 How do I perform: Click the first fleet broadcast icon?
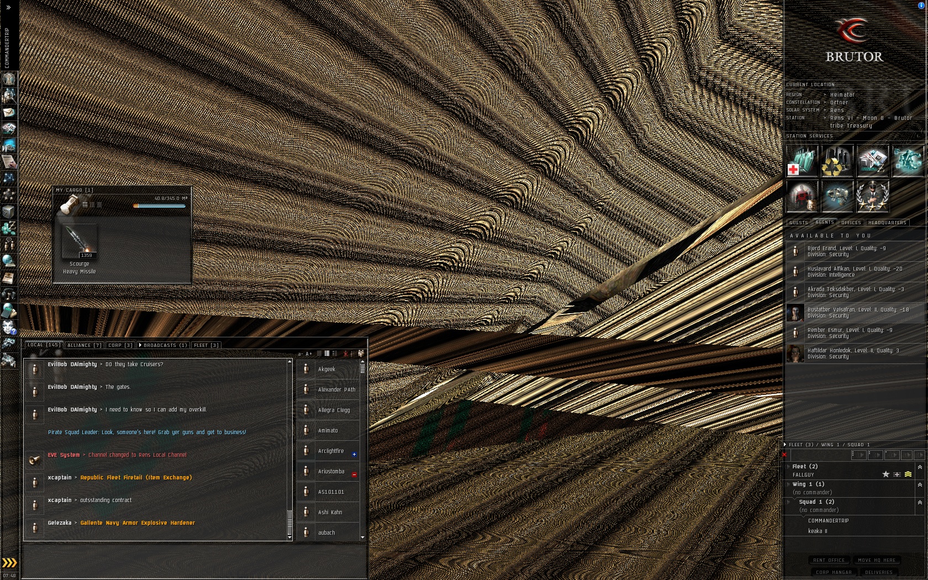(x=859, y=455)
